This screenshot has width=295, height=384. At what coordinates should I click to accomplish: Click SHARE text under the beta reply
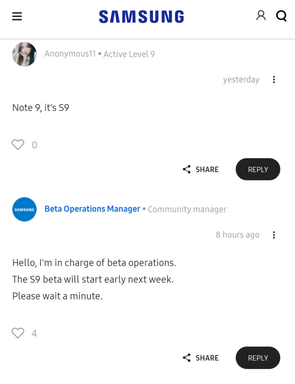[207, 358]
